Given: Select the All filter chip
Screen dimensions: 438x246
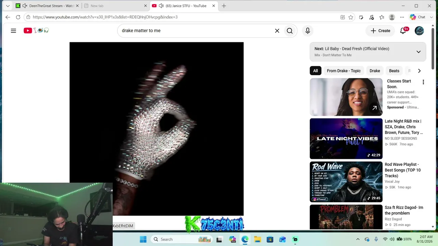Looking at the screenshot, I should (315, 71).
